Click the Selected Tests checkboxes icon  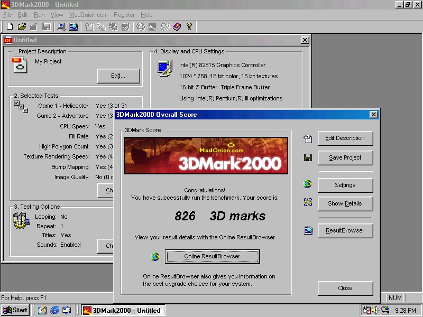pos(21,107)
